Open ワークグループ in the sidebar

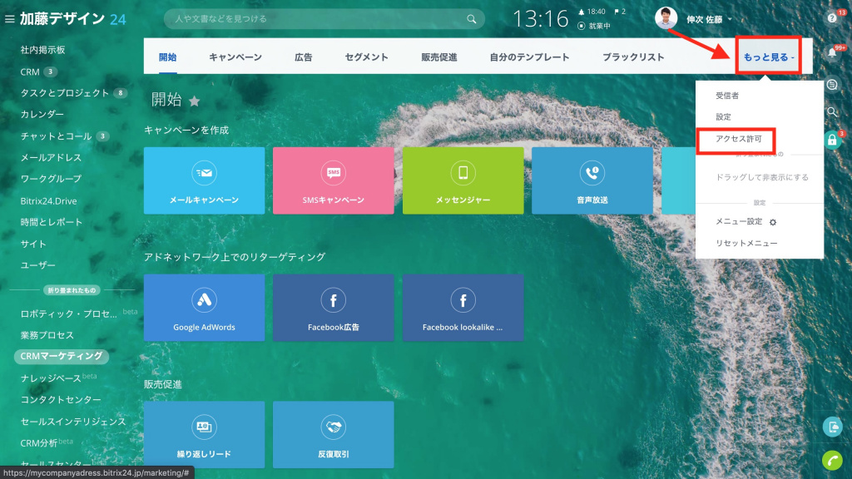51,179
